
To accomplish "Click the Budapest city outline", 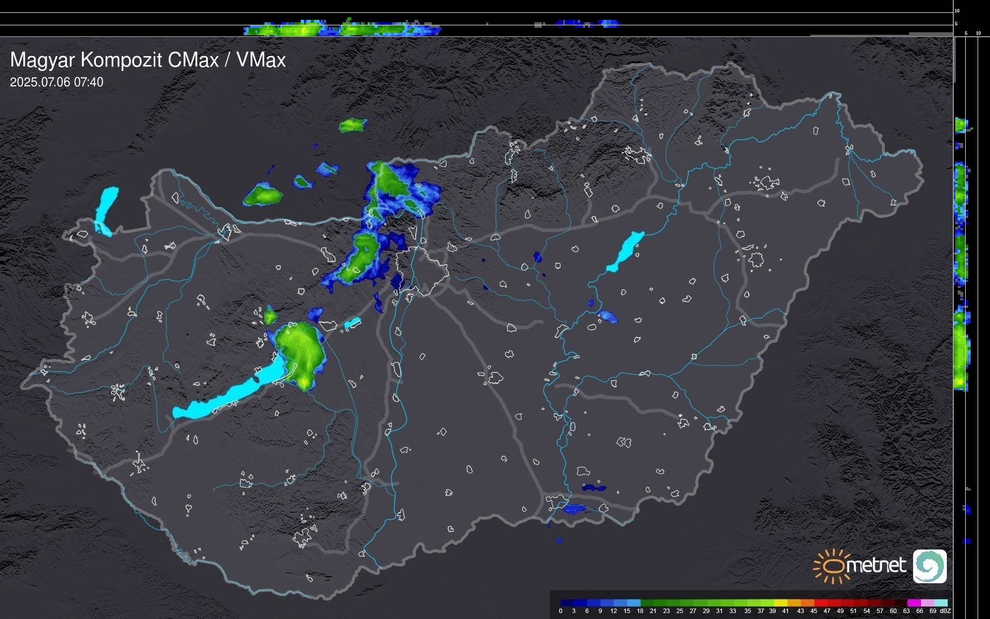I will [422, 271].
